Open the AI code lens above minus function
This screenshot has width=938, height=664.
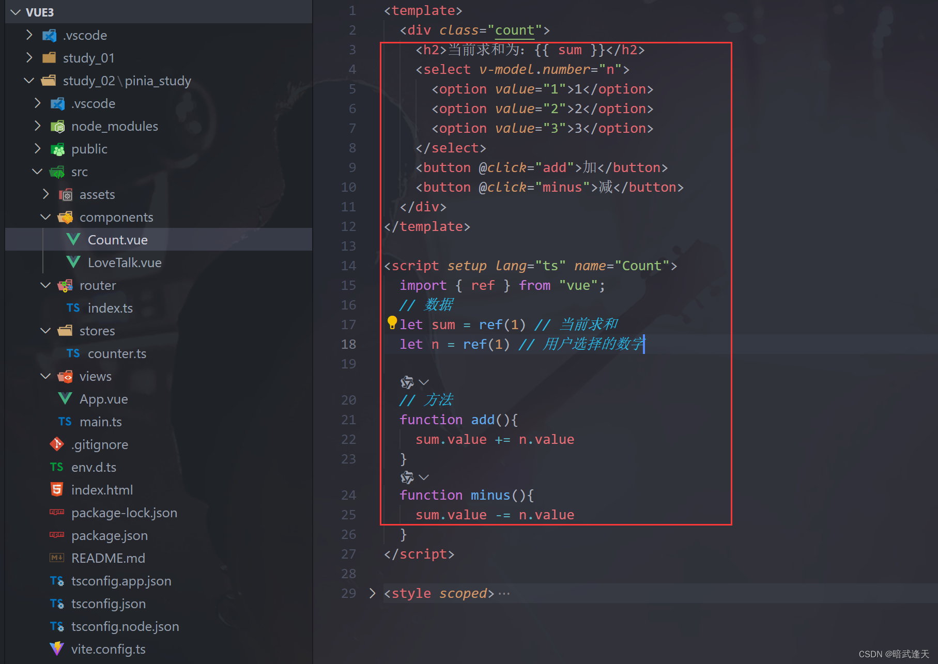tap(407, 477)
